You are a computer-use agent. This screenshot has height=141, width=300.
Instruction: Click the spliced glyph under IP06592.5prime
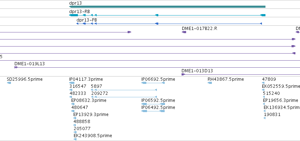point(153,104)
